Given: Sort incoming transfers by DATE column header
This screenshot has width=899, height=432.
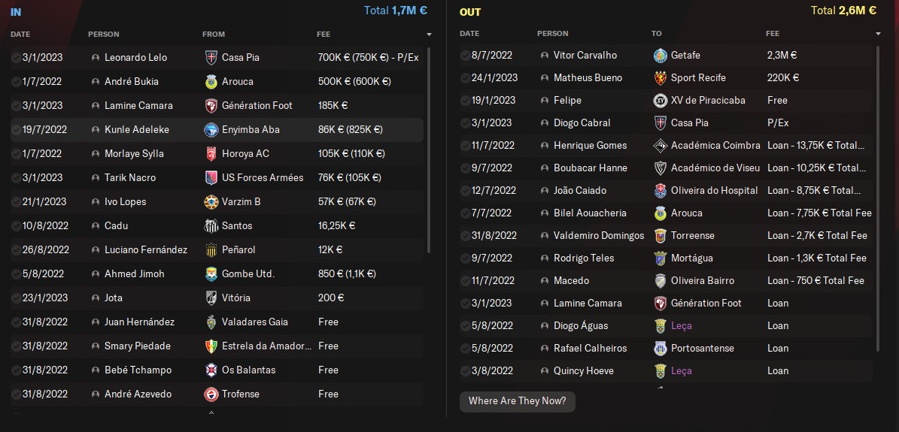Looking at the screenshot, I should [20, 35].
